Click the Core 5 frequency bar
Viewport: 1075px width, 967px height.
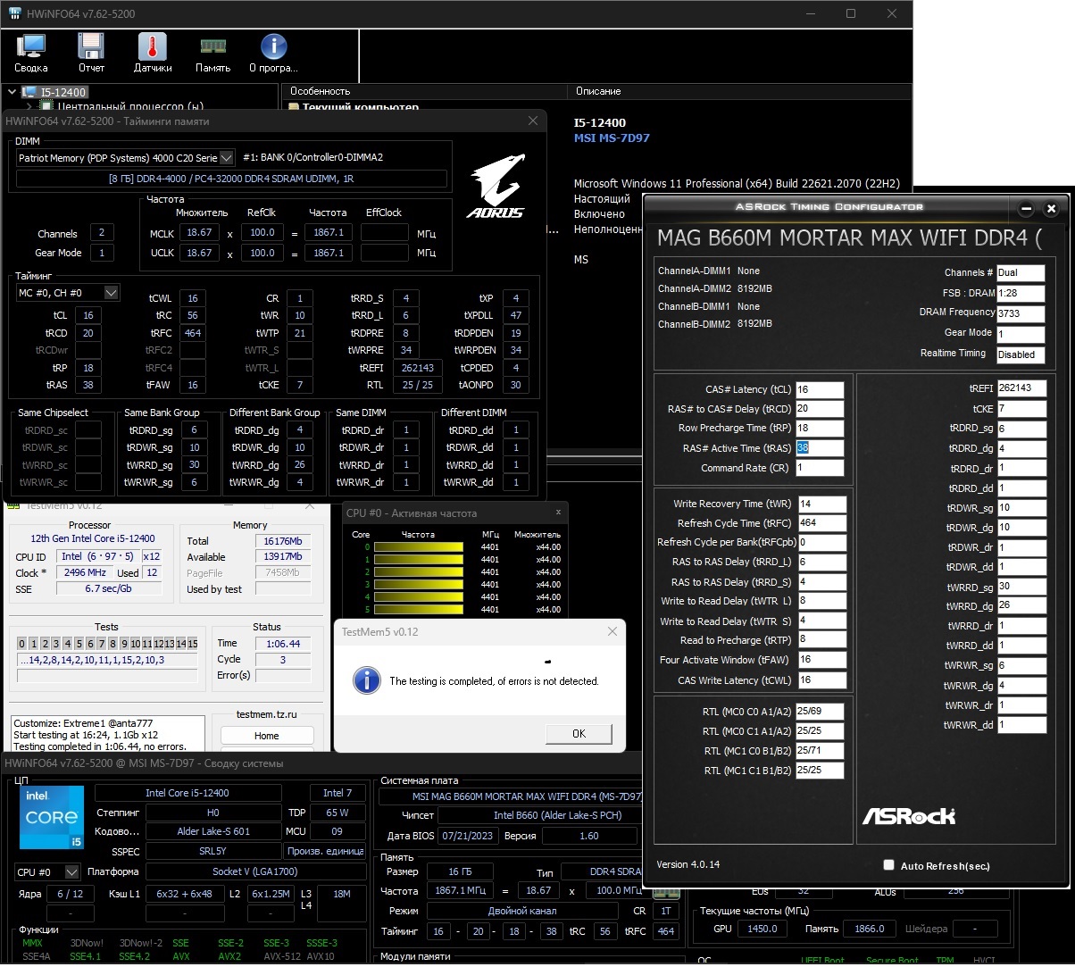[x=418, y=609]
